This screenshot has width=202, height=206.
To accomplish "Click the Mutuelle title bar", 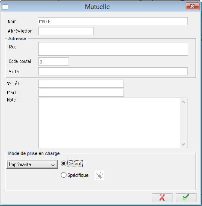I will [97, 6].
